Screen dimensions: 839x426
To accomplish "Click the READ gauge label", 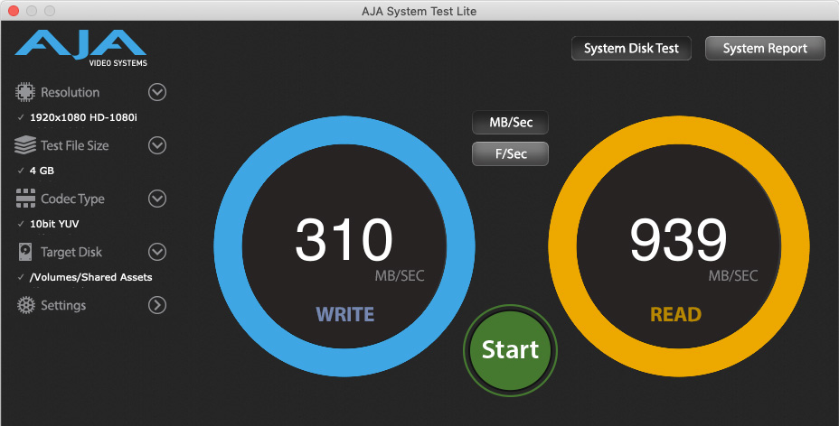I will click(x=675, y=314).
